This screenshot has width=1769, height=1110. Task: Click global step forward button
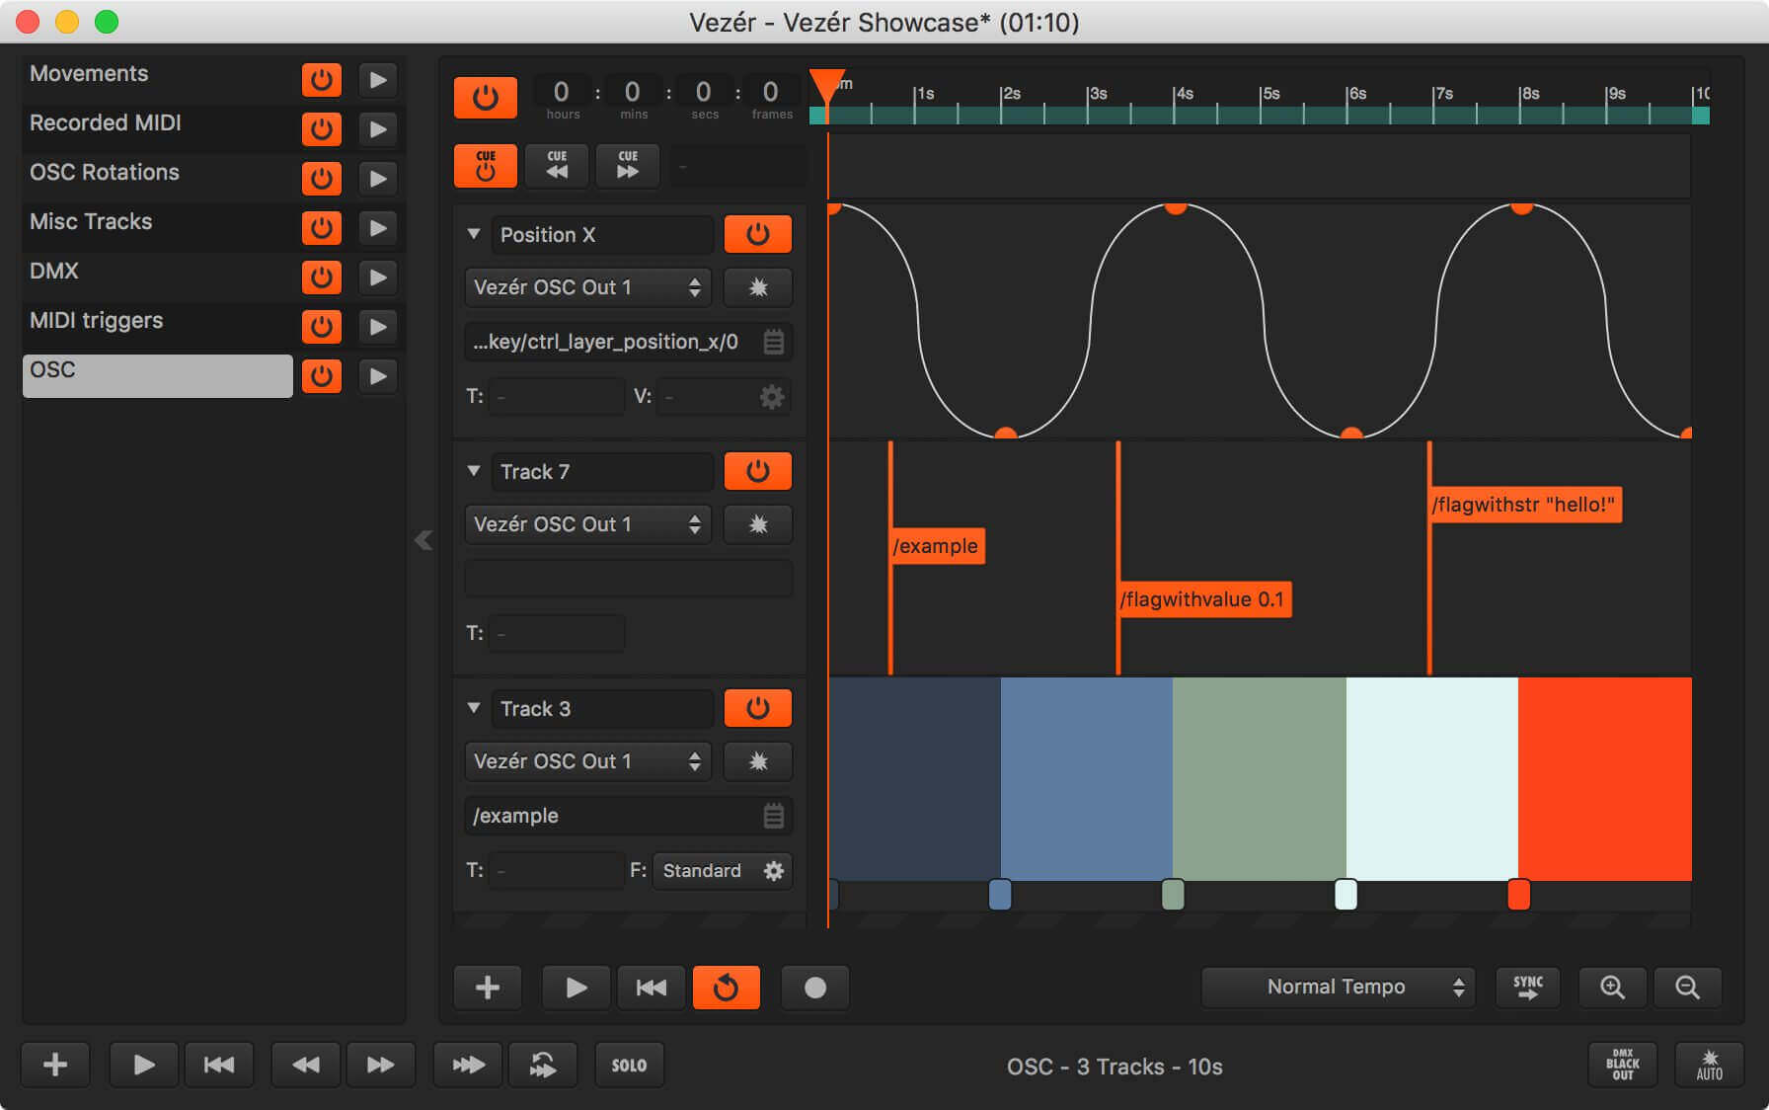click(381, 1065)
